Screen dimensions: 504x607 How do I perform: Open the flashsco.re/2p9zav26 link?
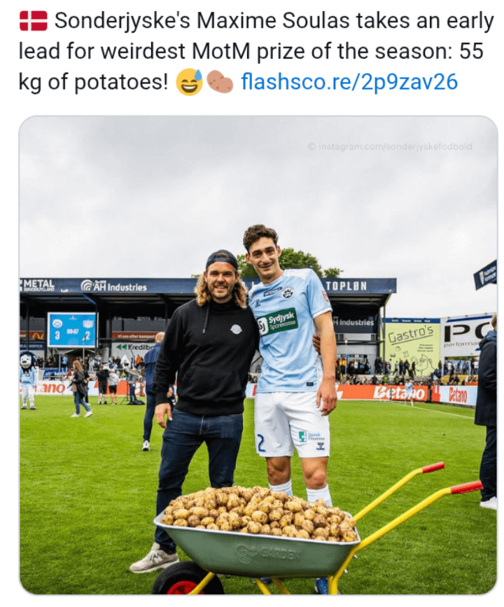[x=349, y=82]
